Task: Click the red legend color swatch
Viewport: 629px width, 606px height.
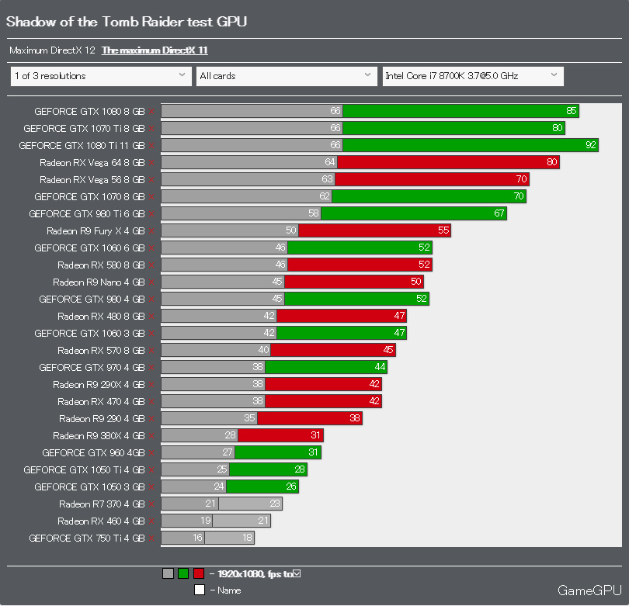Action: pos(199,573)
